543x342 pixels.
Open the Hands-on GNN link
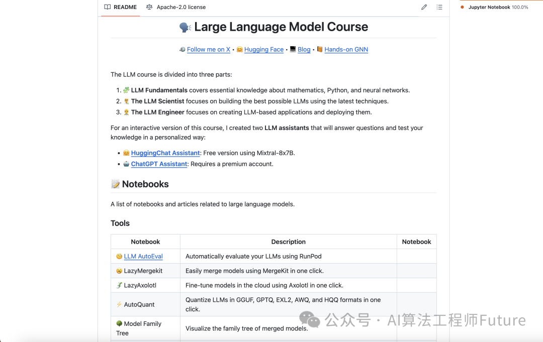346,49
